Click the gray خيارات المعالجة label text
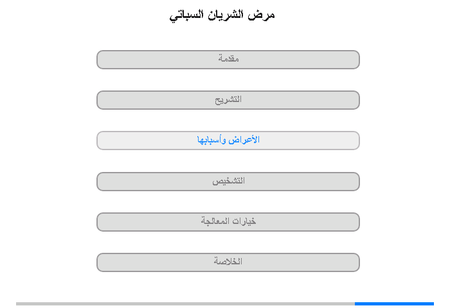This screenshot has width=450, height=308. tap(228, 221)
